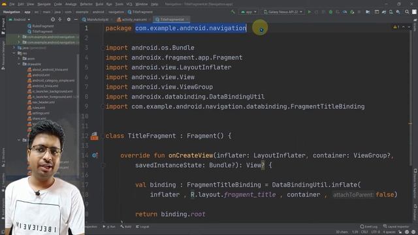Open Search Everywhere magnifier in toolbar

coord(407,12)
